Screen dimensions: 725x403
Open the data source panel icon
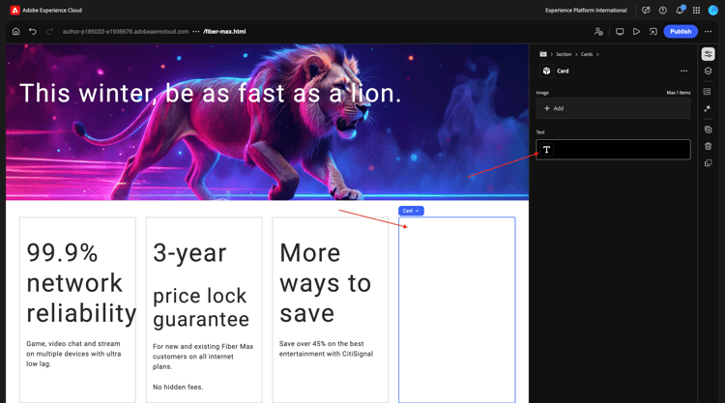707,92
